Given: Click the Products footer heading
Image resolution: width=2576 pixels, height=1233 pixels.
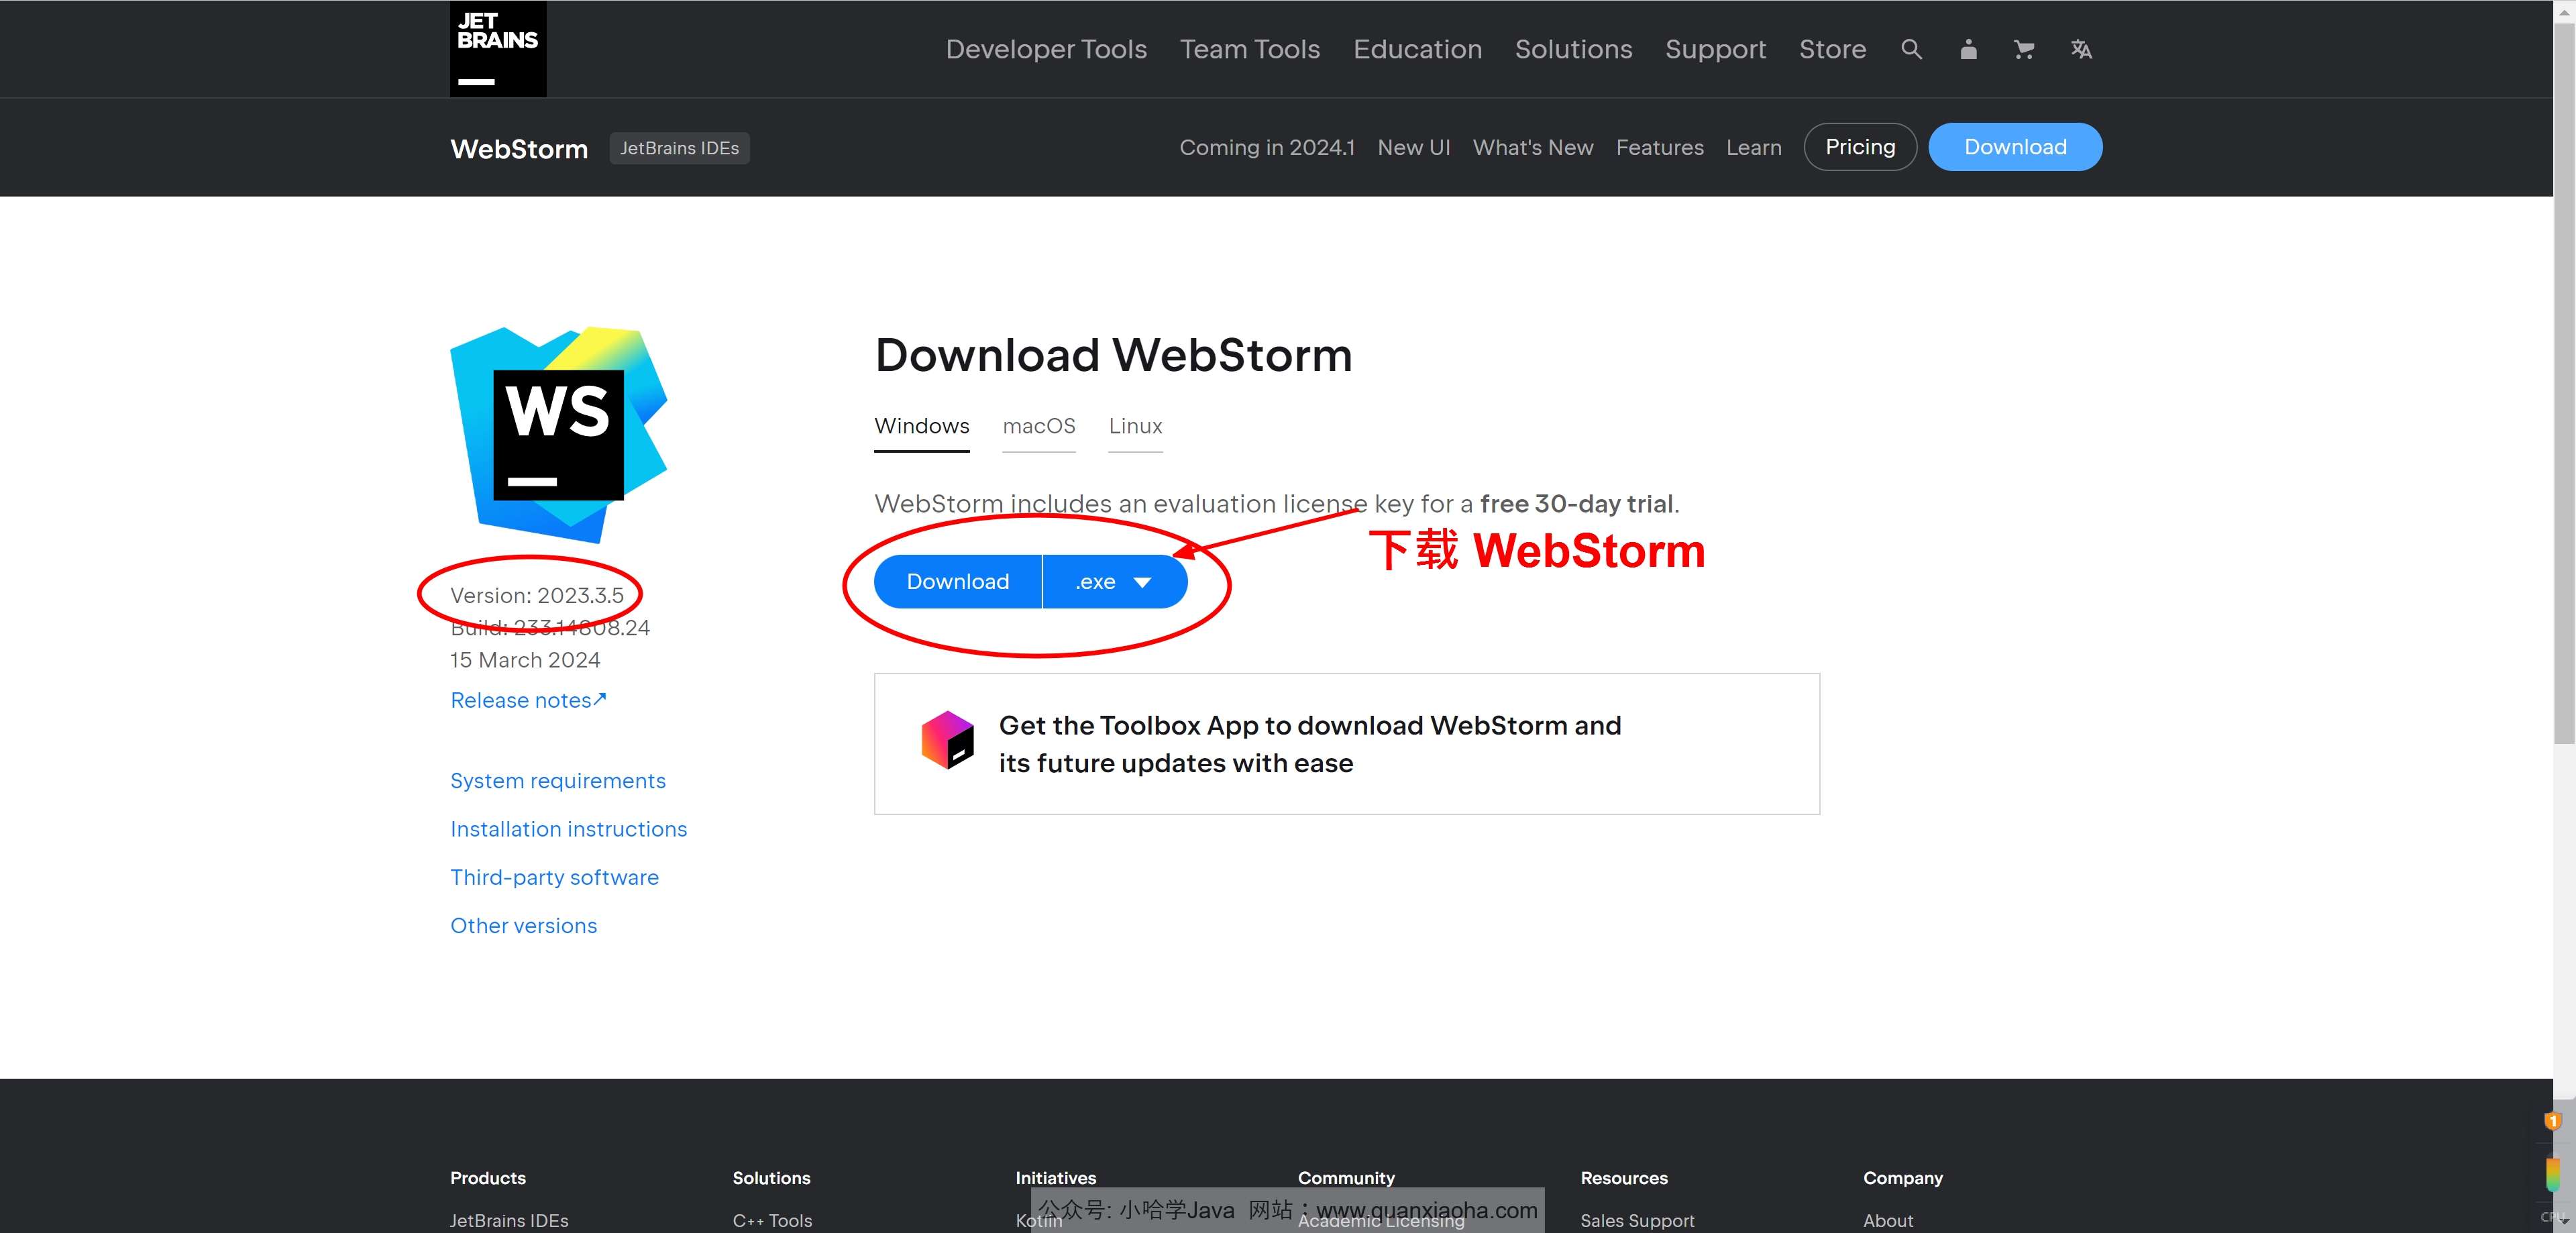Looking at the screenshot, I should pyautogui.click(x=488, y=1178).
